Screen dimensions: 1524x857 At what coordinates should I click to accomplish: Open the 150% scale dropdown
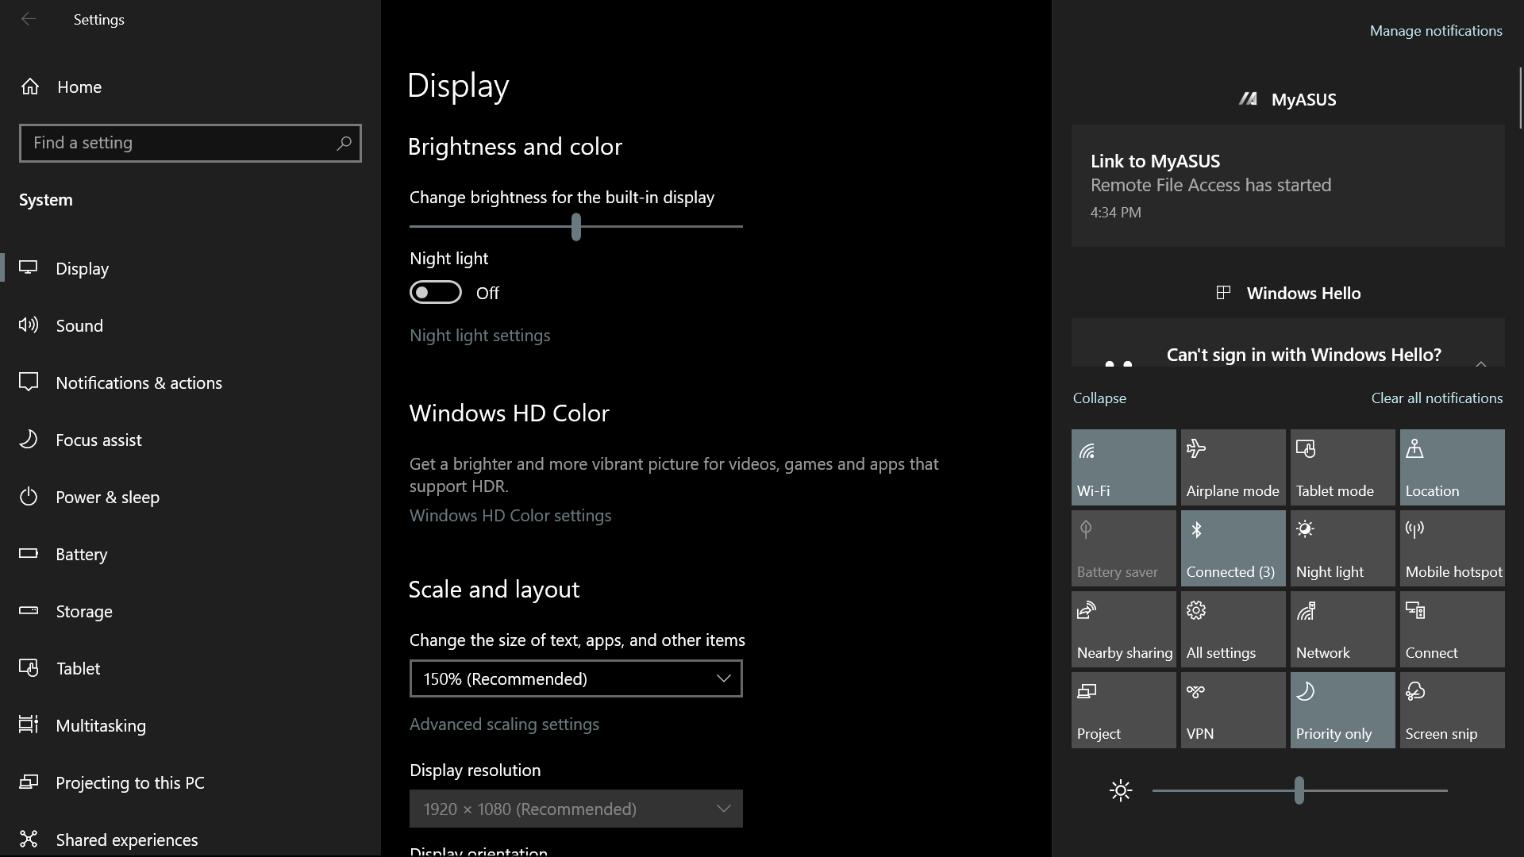point(576,678)
